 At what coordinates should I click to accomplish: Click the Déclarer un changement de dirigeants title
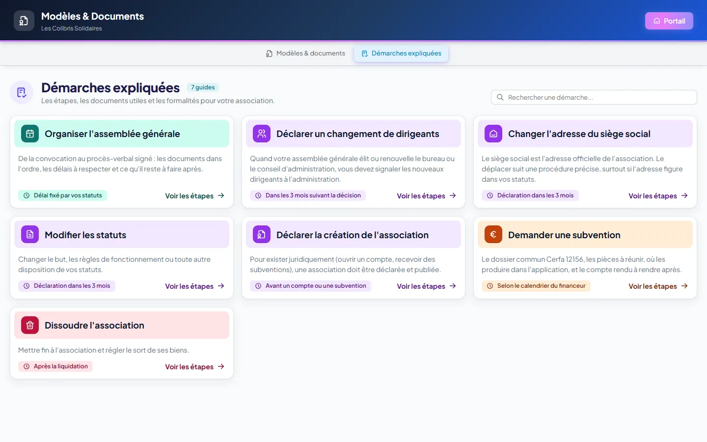coord(358,134)
